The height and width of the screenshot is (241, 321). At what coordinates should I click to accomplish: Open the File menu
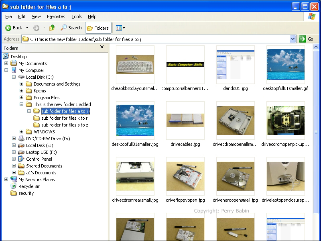click(x=8, y=16)
